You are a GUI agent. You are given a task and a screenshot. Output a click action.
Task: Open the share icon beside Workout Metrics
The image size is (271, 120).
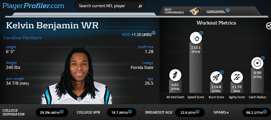point(268,26)
